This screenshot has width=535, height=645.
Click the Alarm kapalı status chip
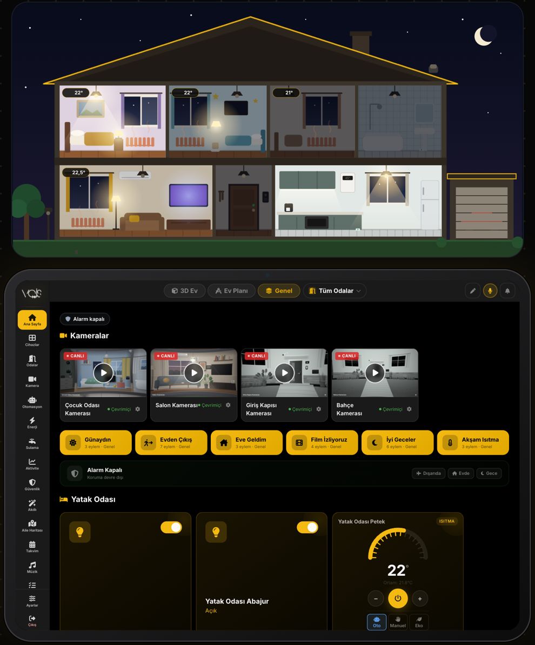(85, 319)
